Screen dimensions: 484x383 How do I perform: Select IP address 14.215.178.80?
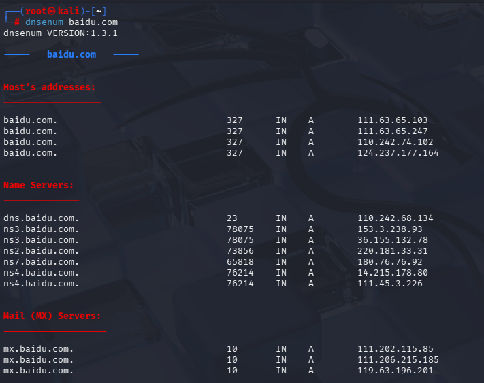[393, 273]
